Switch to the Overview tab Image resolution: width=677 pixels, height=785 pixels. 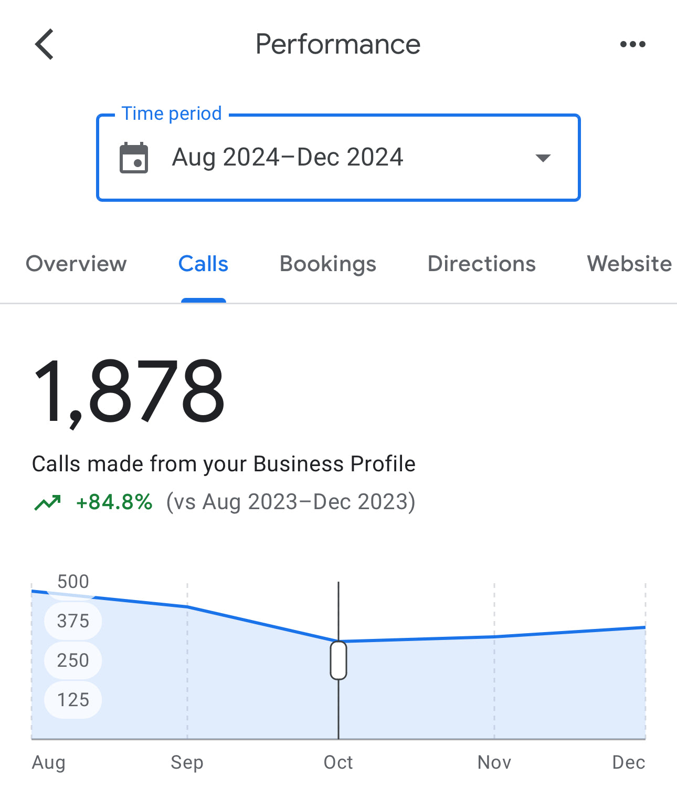(x=76, y=264)
